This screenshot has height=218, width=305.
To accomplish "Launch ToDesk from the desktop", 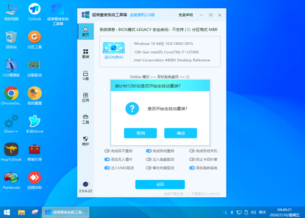I will 34,12.
